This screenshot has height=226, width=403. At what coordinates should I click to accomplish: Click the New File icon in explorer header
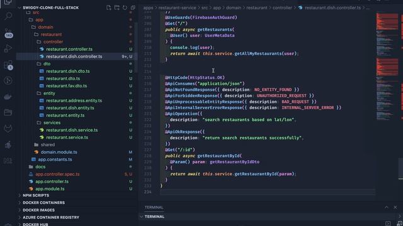(109, 8)
